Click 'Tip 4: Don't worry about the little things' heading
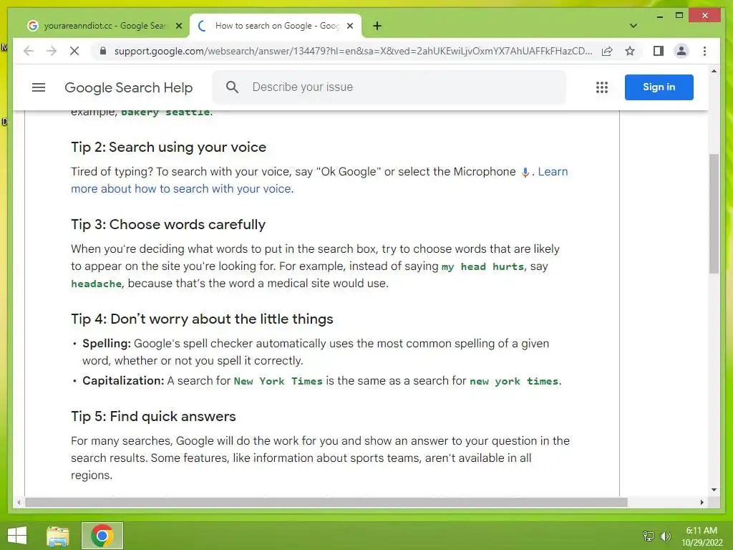 [202, 319]
